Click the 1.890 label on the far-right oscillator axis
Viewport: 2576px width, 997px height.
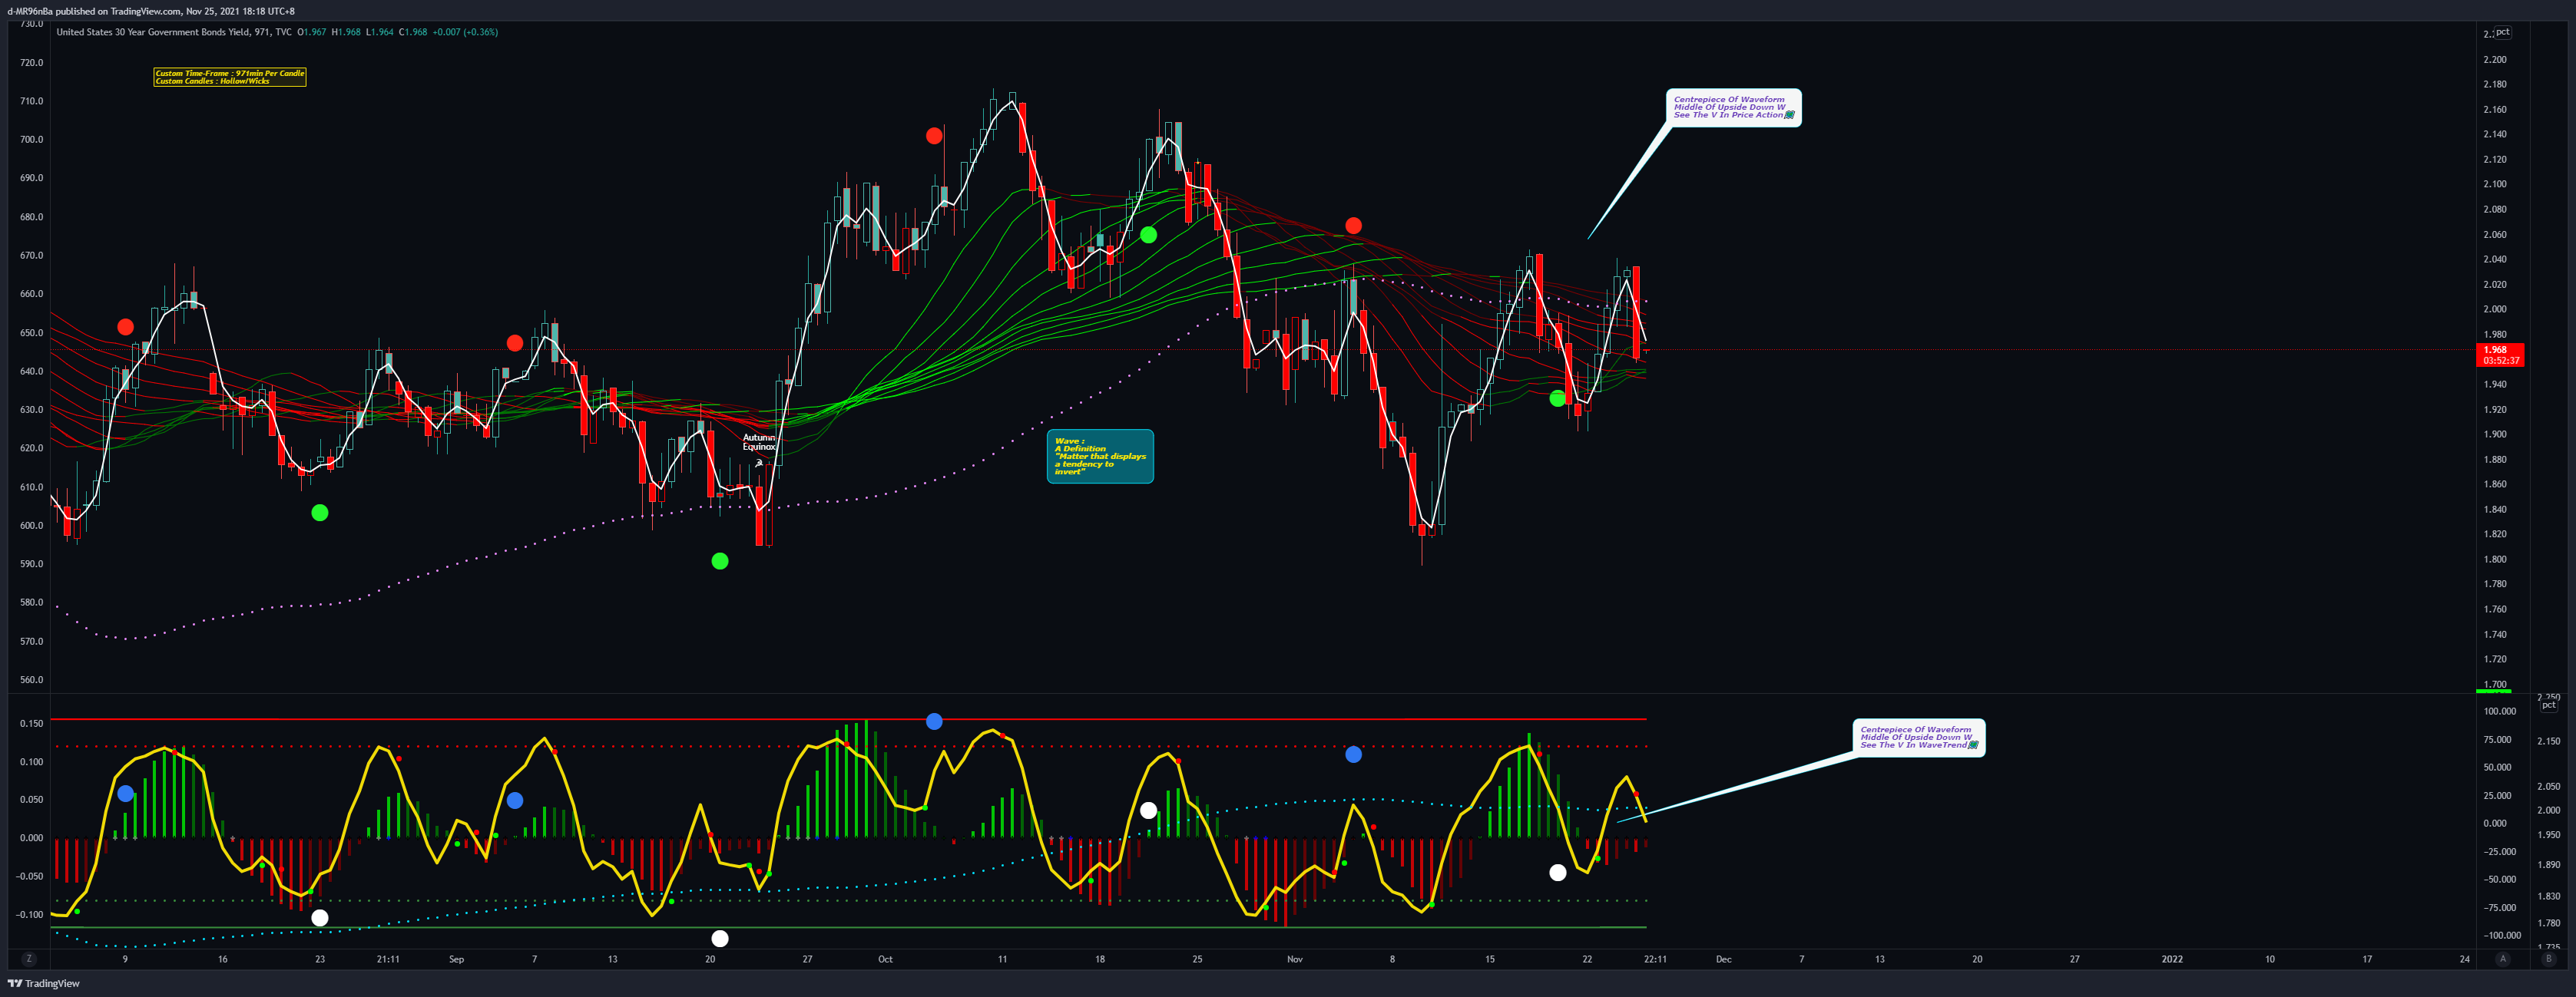(2549, 864)
